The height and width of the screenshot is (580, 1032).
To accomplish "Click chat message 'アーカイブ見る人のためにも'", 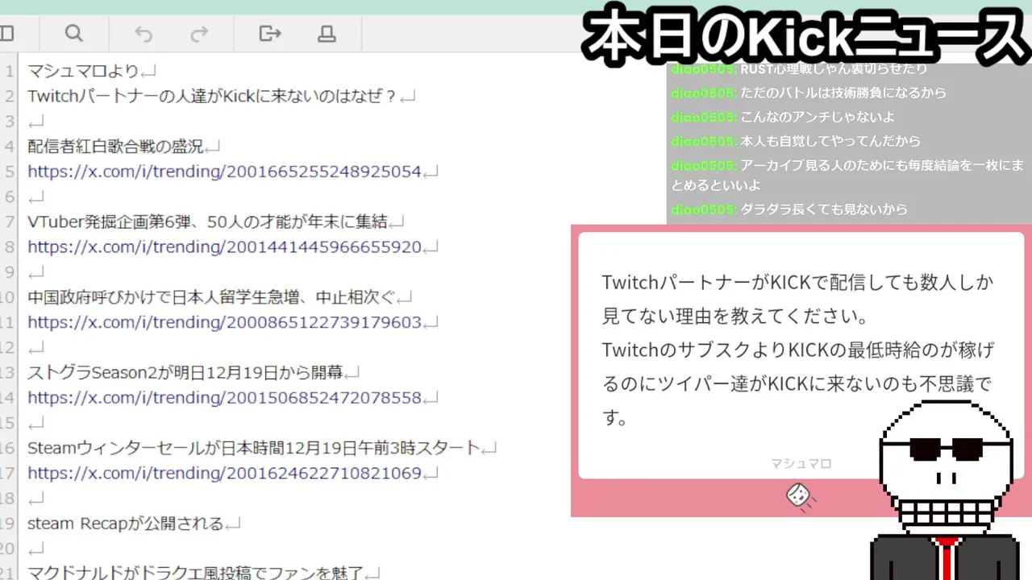I will click(x=847, y=175).
